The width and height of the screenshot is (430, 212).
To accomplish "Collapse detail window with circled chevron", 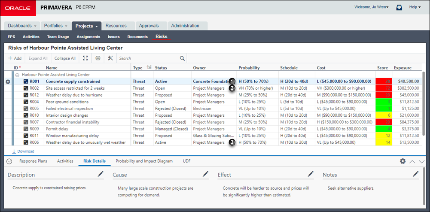I will [x=9, y=161].
